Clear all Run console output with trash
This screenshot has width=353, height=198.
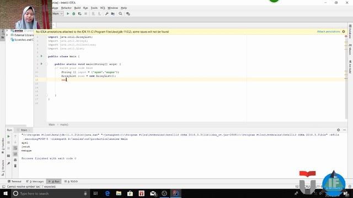pos(15,166)
